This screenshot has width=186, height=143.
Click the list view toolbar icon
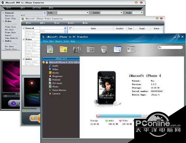(x=131, y=49)
